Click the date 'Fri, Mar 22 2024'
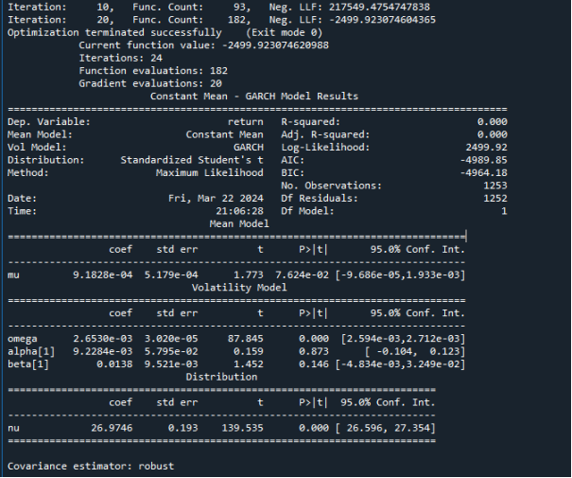Viewport: 572px width, 478px height. (216, 199)
